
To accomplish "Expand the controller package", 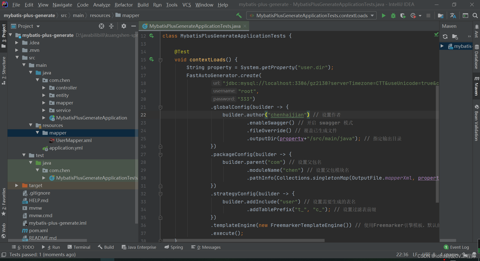I will tap(44, 88).
